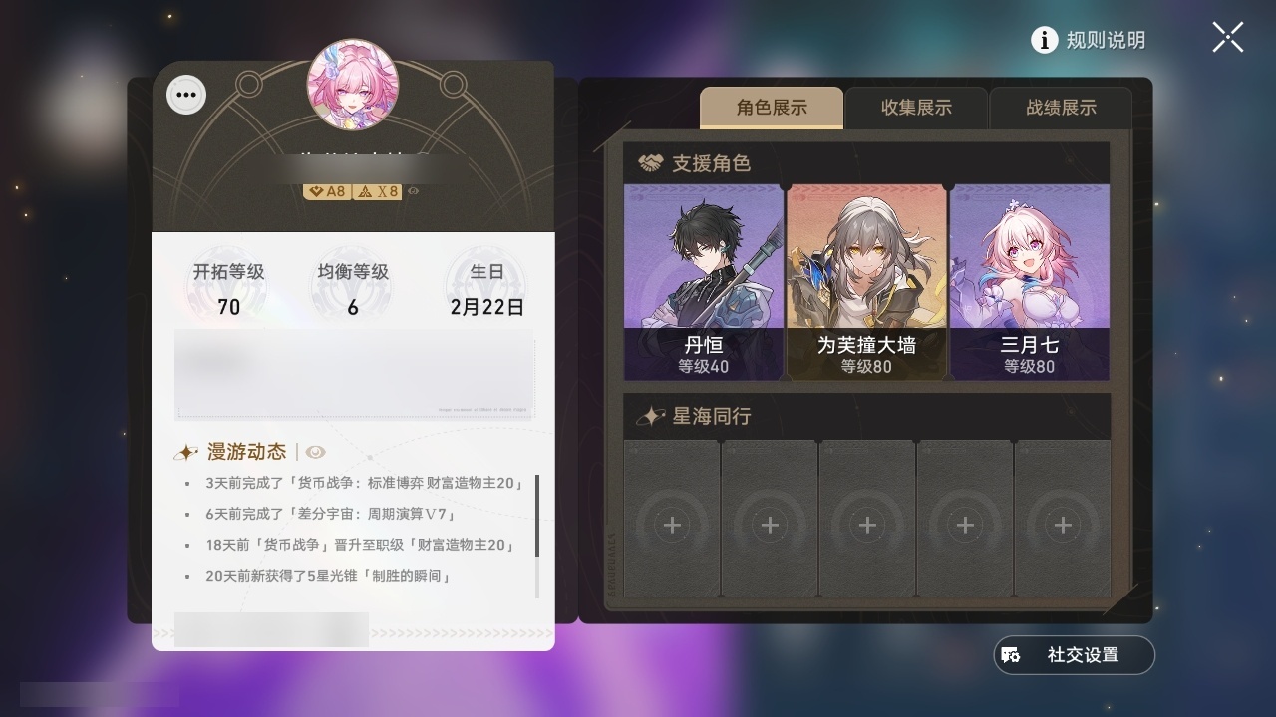Close the profile panel with X
The width and height of the screenshot is (1276, 717).
pos(1228,37)
